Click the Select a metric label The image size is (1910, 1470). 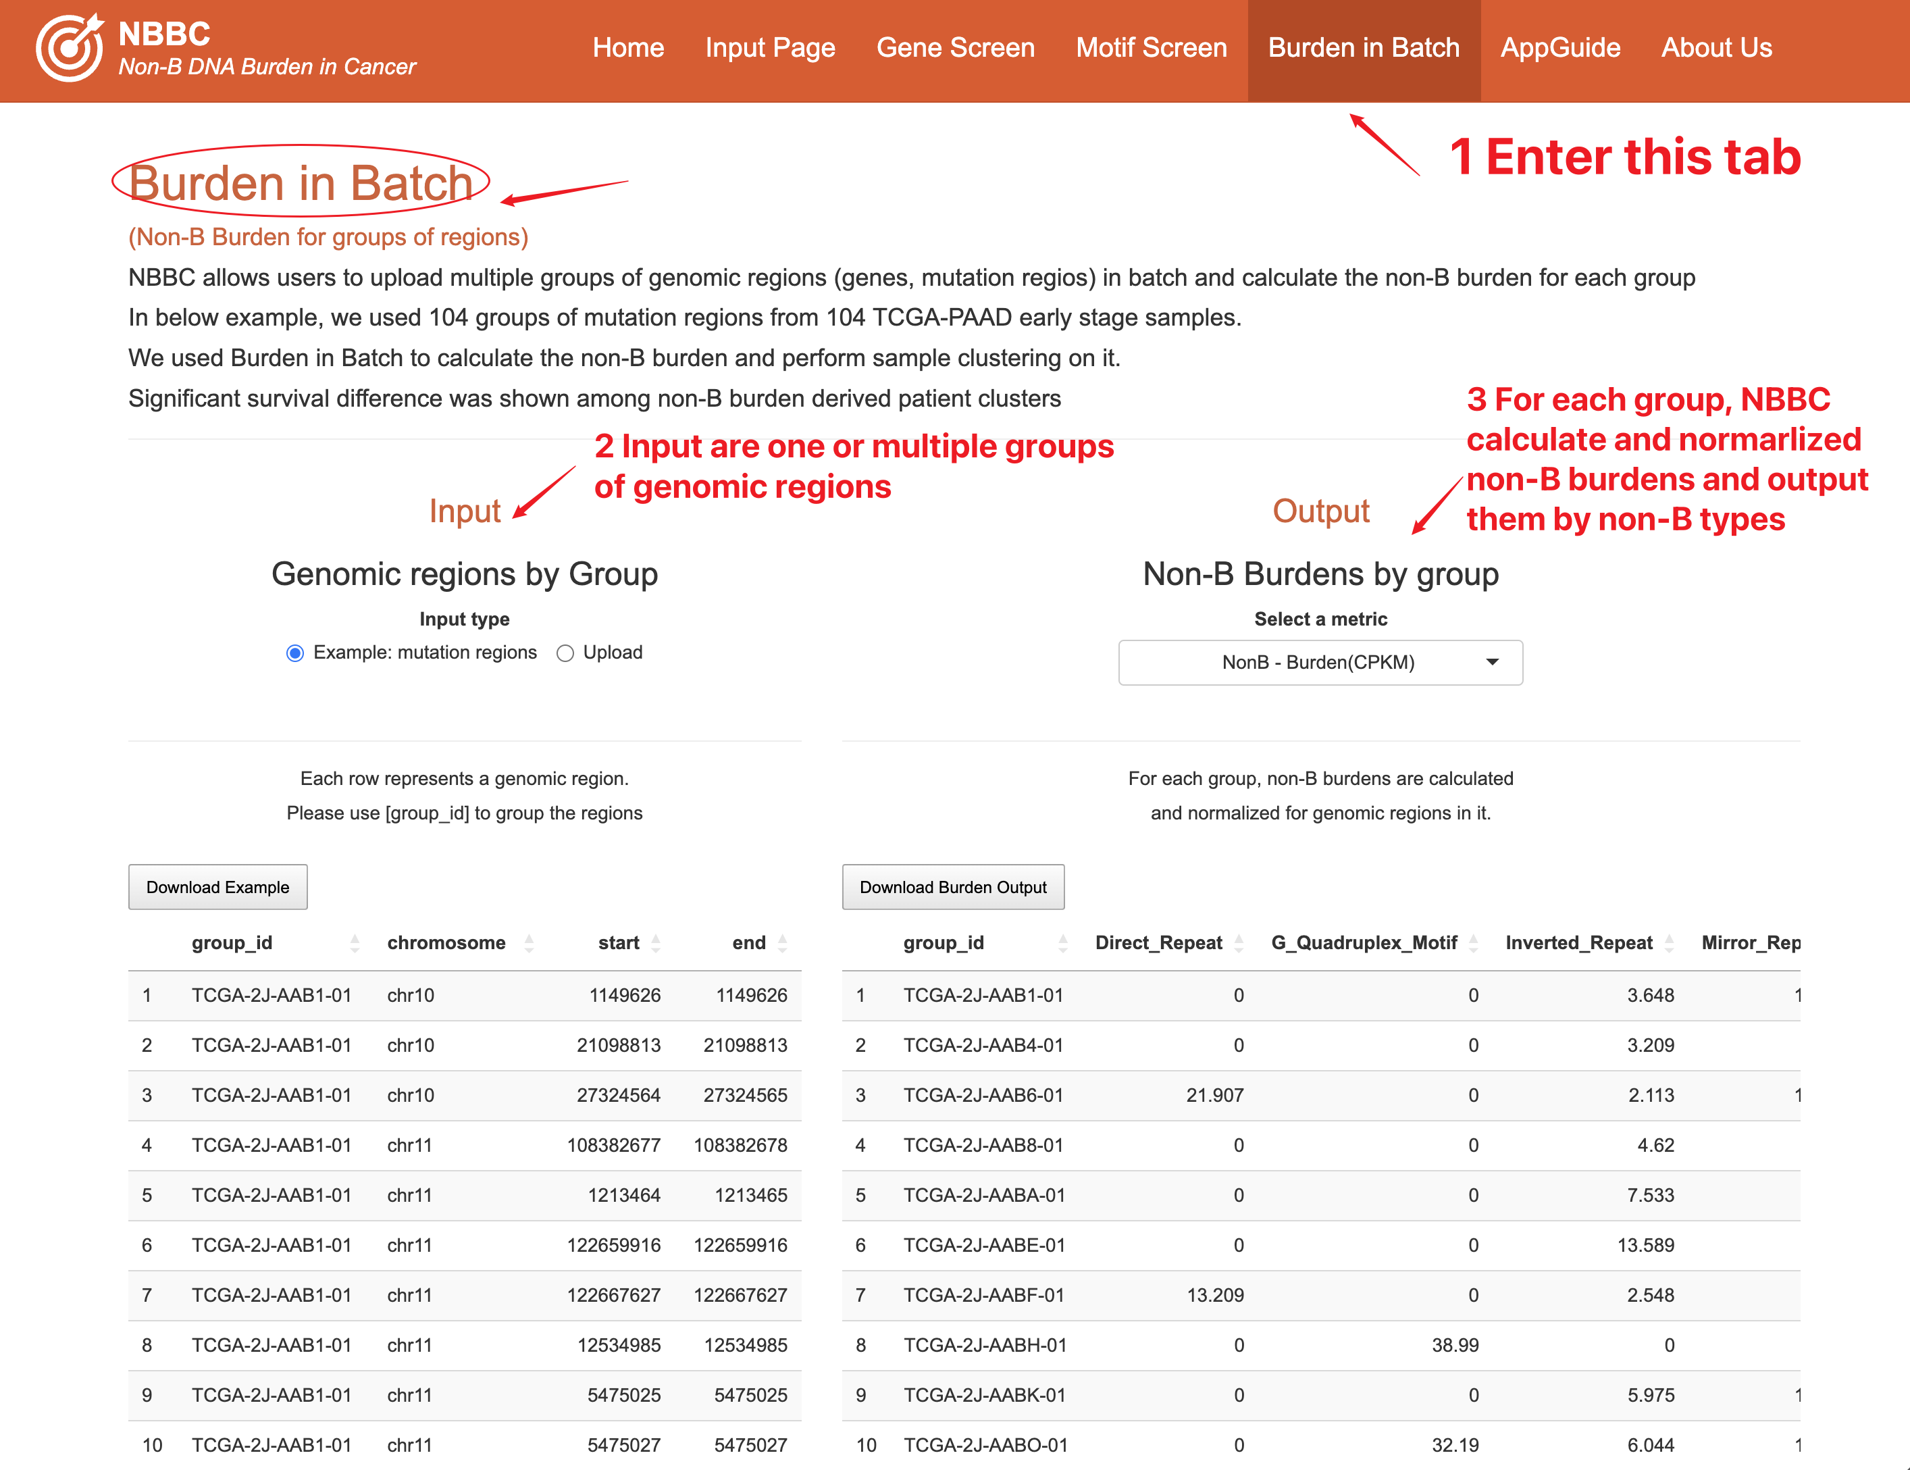tap(1320, 619)
